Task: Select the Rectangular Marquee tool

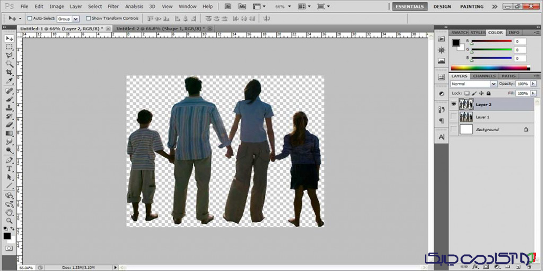Action: click(9, 47)
